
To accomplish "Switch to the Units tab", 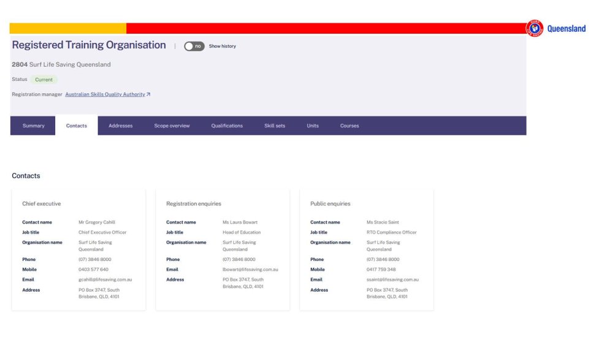I will [x=313, y=126].
